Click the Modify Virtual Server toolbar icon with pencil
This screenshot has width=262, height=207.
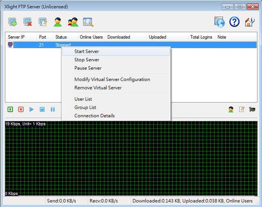(x=43, y=22)
